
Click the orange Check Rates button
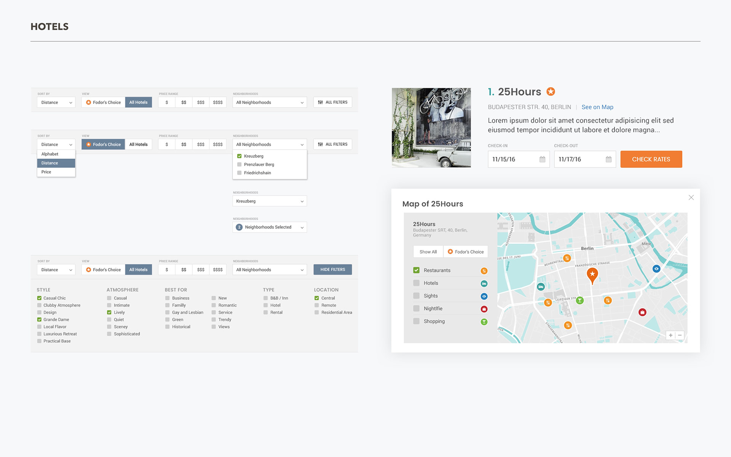651,159
